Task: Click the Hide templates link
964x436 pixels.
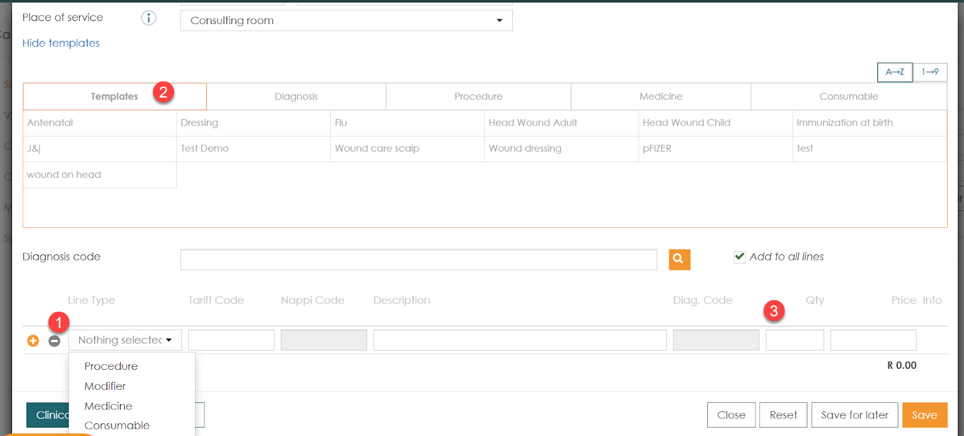Action: [61, 43]
